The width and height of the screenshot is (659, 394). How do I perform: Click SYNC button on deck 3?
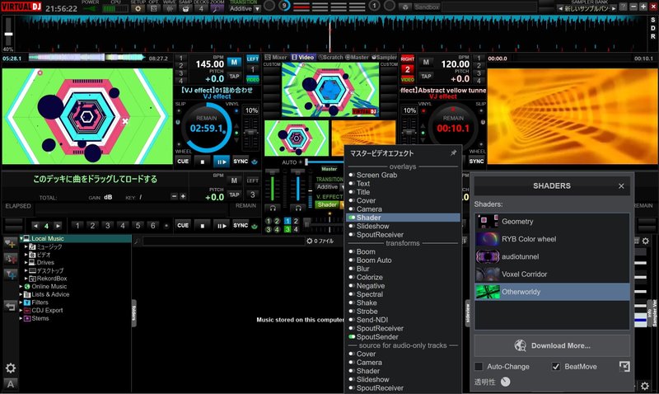pyautogui.click(x=241, y=225)
